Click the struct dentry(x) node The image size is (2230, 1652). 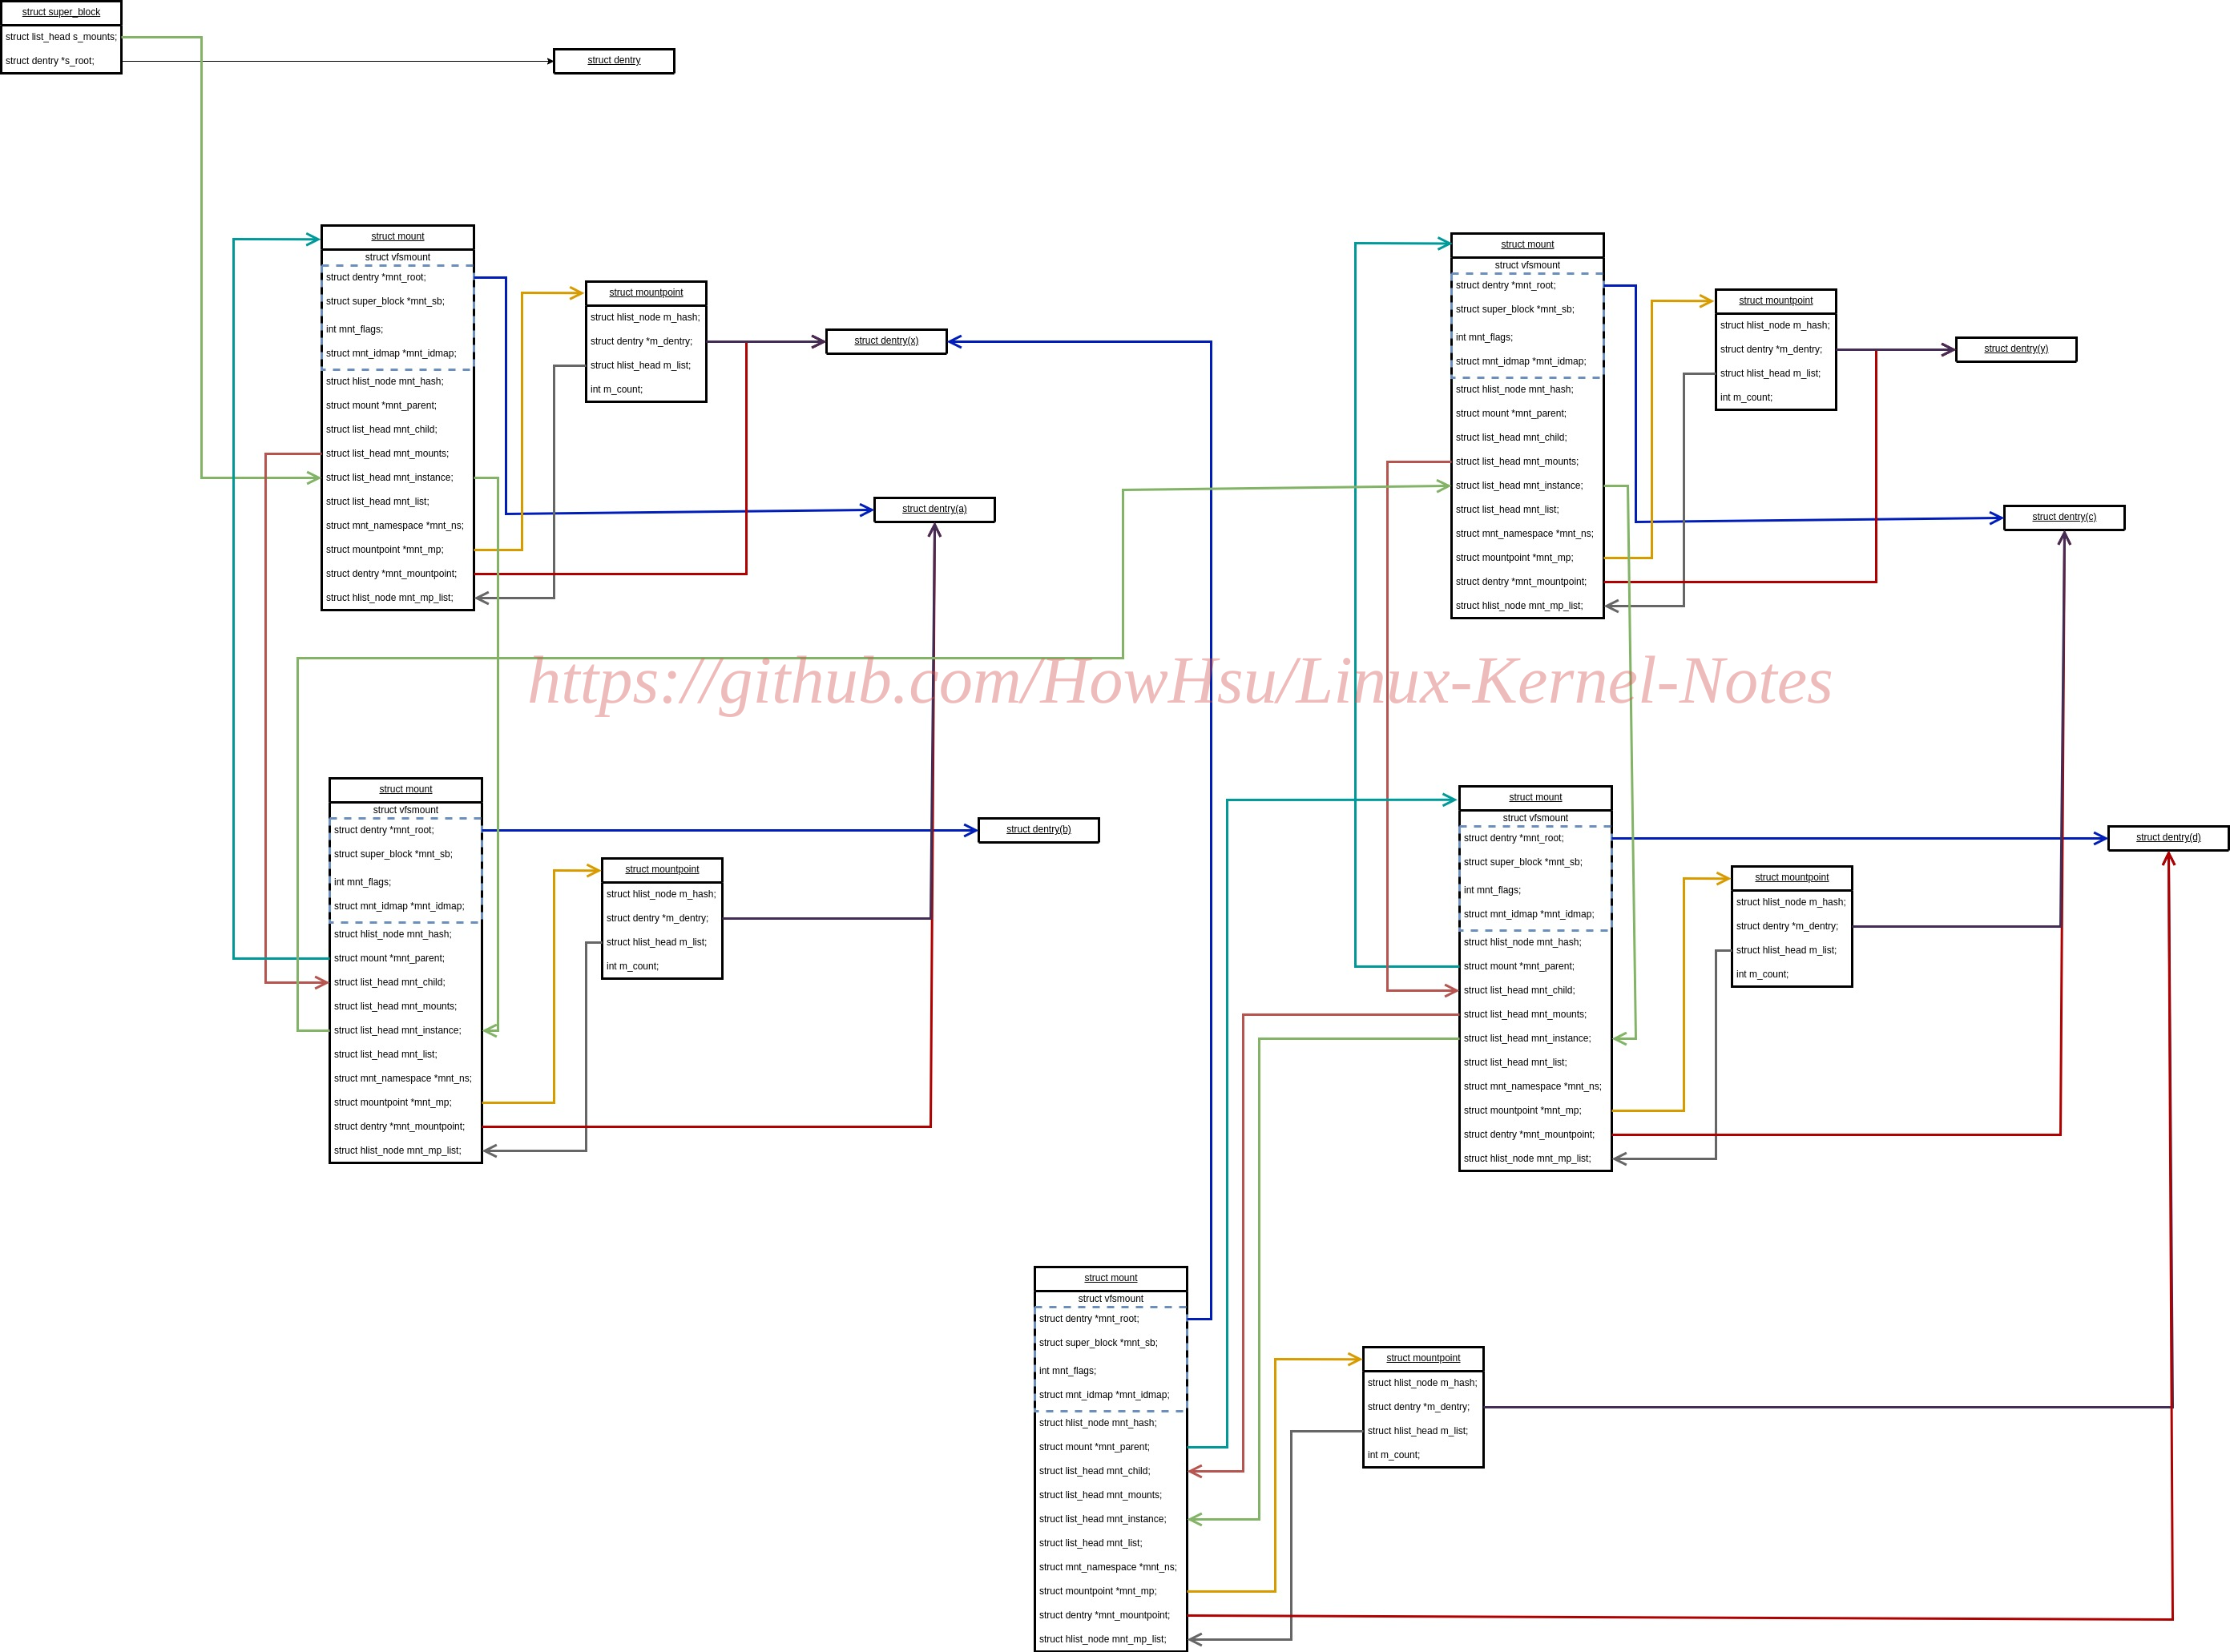(886, 342)
